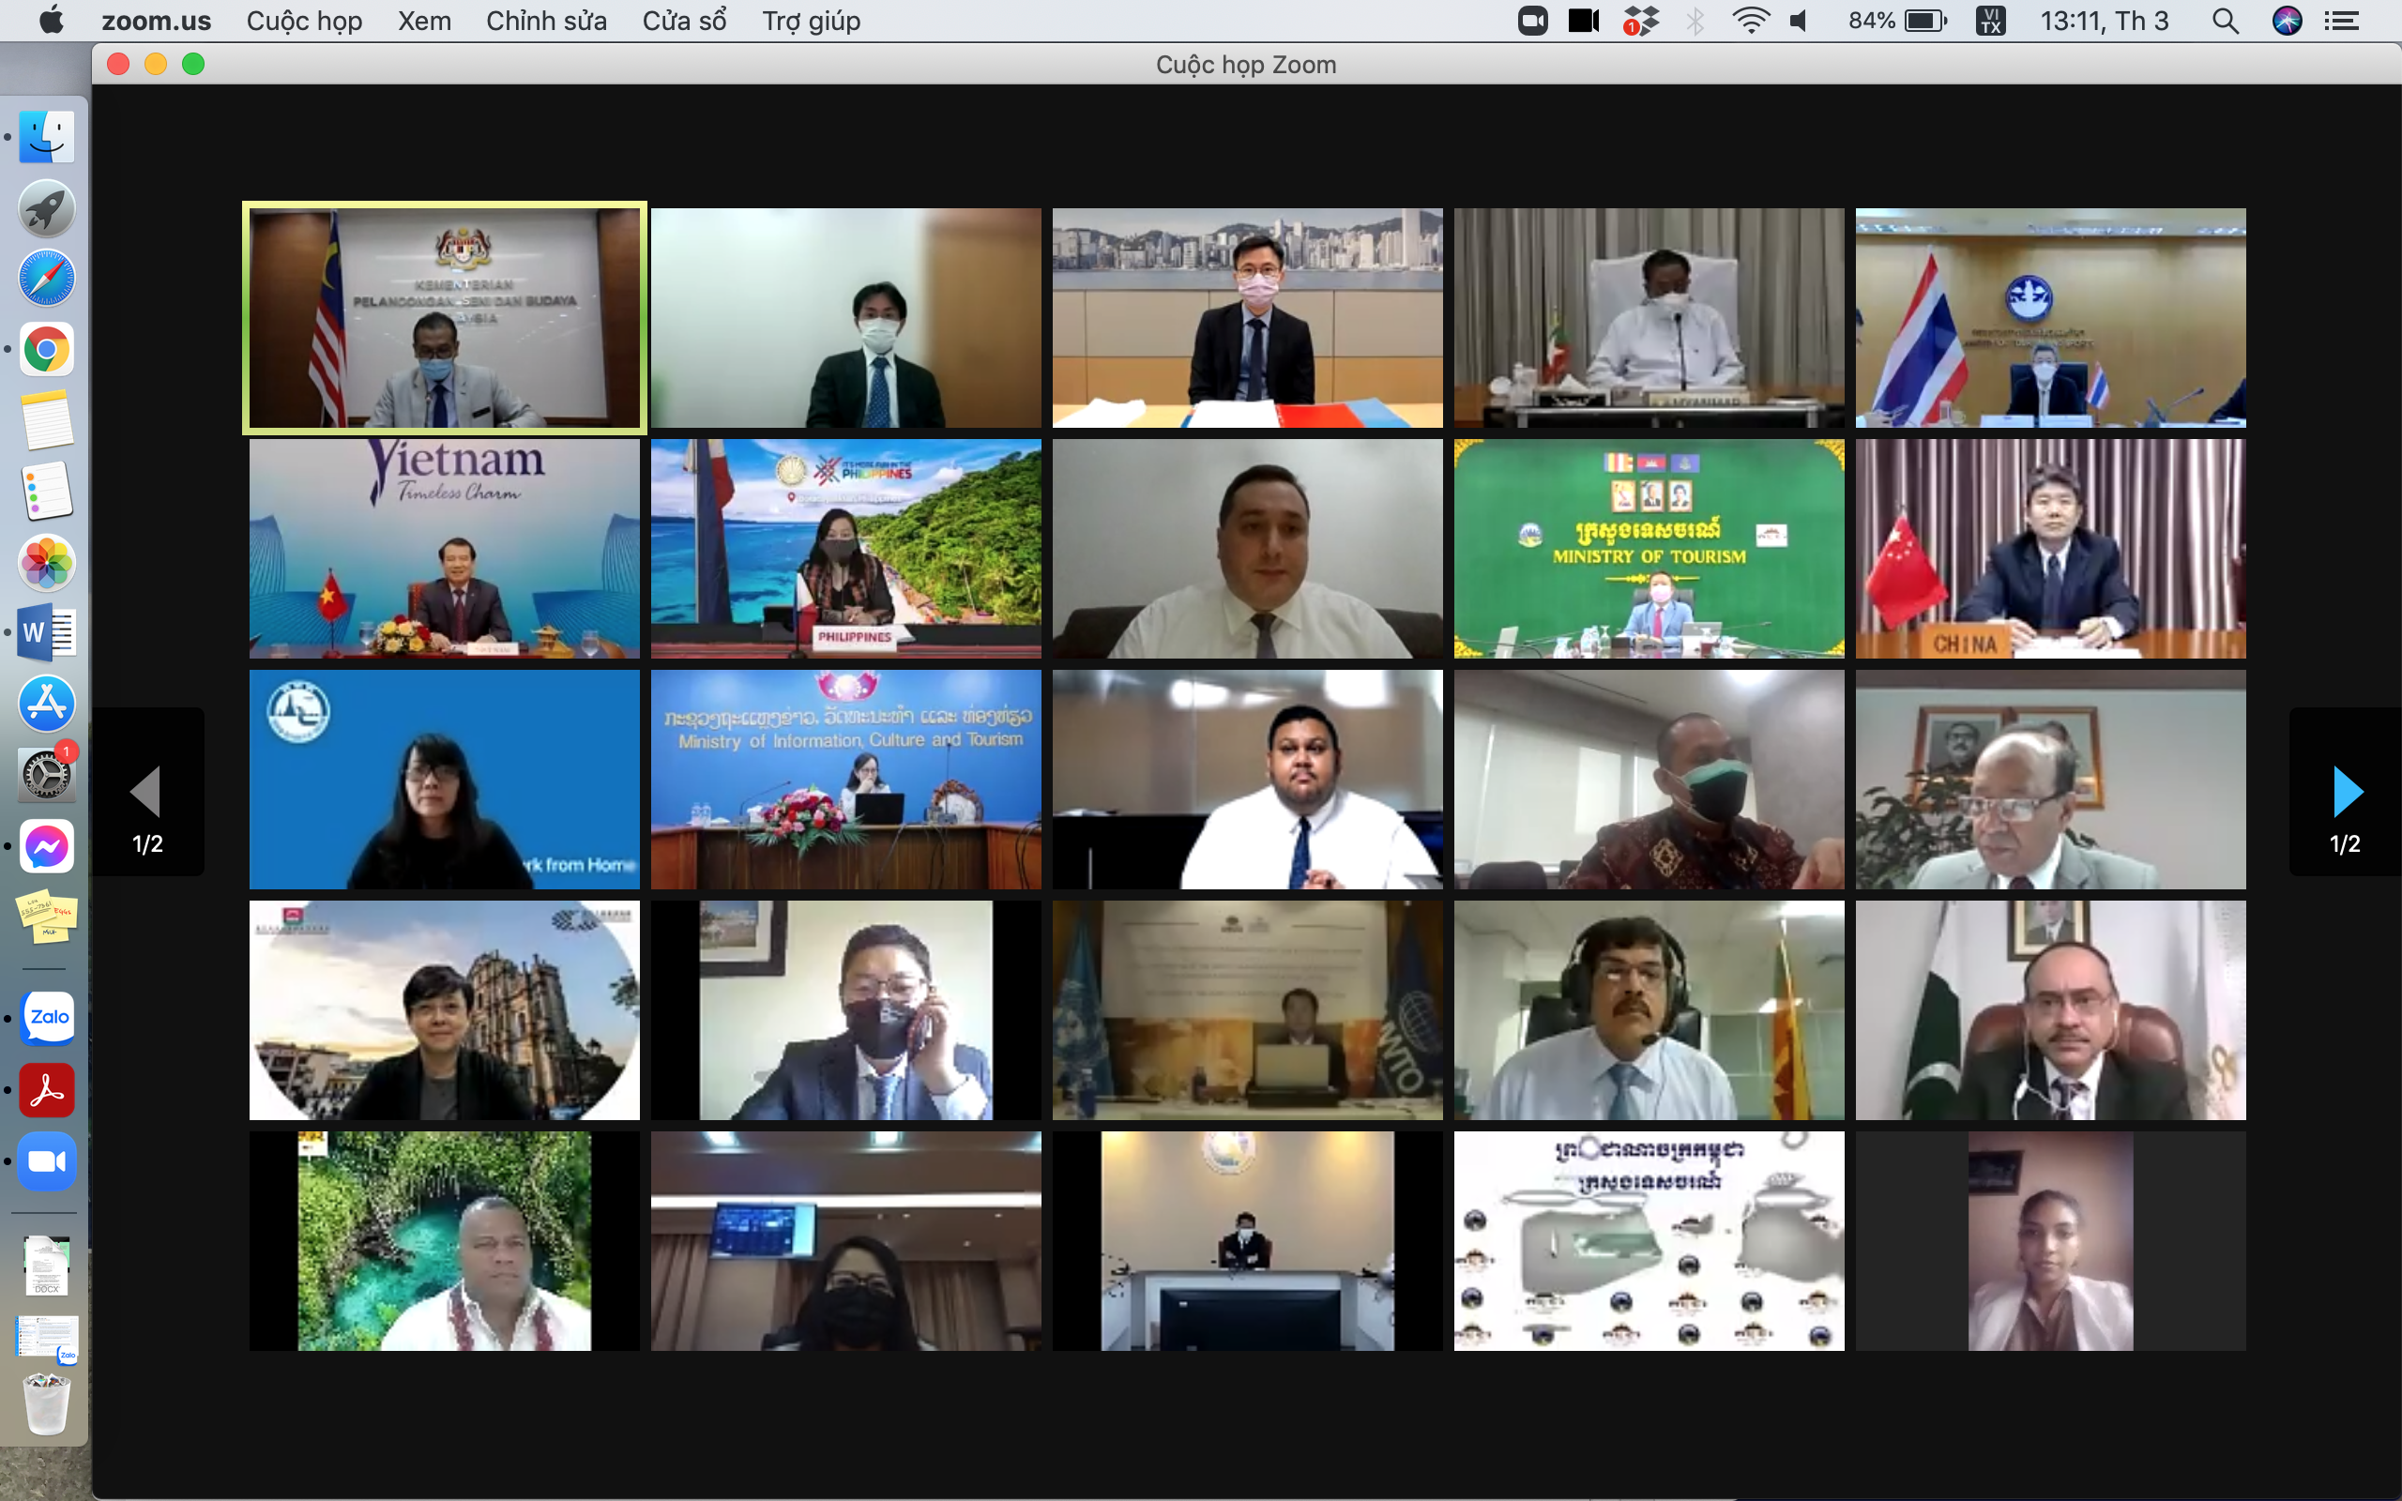
Task: Click the zoom.us application menu
Action: (156, 21)
